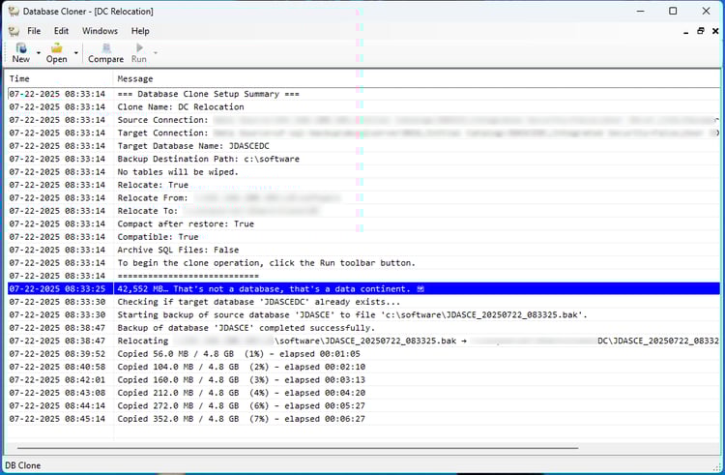Expand the Open button dropdown arrow
This screenshot has width=725, height=475.
75,53
